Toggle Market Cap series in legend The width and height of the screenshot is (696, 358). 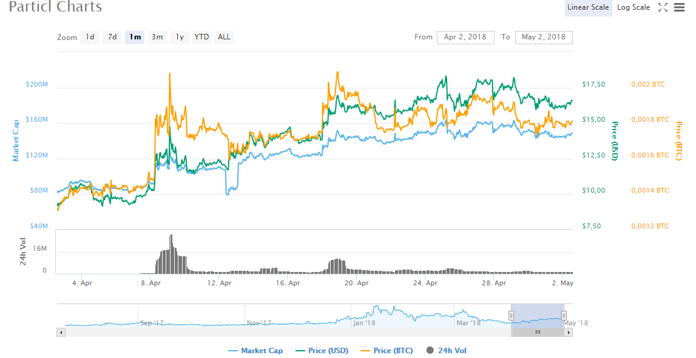[255, 351]
